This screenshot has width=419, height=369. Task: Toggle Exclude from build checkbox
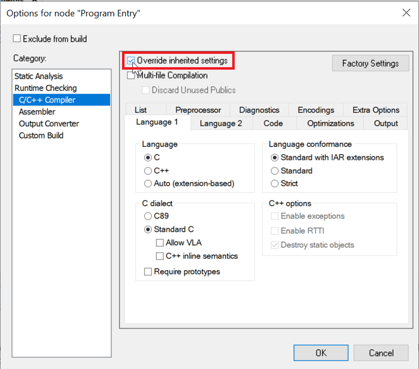(17, 39)
